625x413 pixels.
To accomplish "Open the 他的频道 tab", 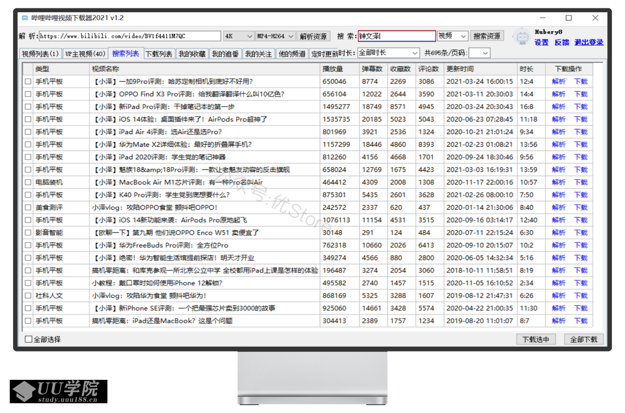I will coord(292,54).
